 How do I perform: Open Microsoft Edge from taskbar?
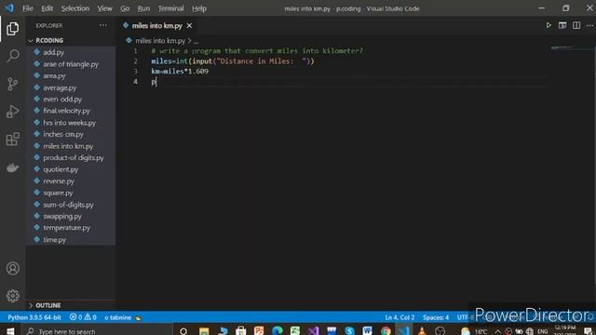(278, 331)
